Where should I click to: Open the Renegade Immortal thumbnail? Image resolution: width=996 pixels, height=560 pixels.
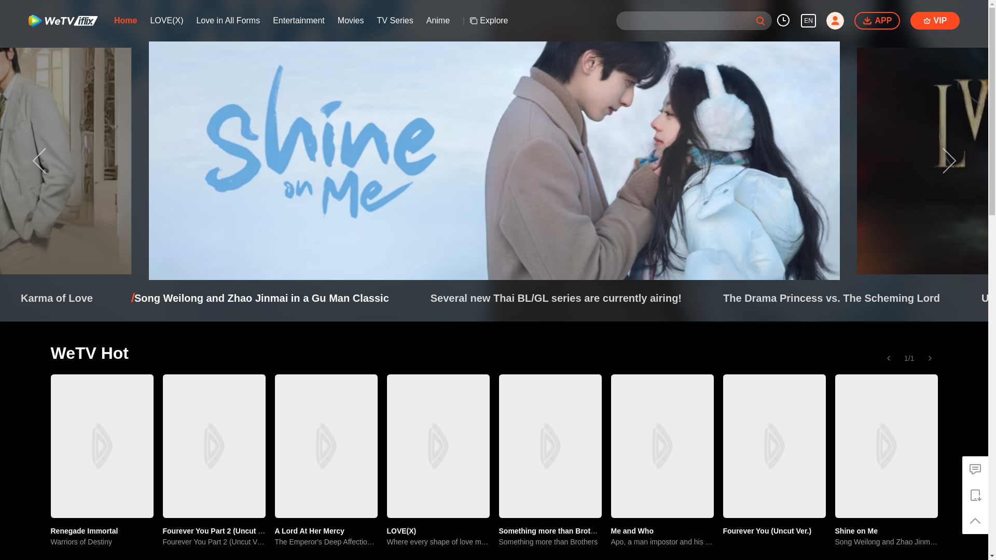click(x=102, y=446)
